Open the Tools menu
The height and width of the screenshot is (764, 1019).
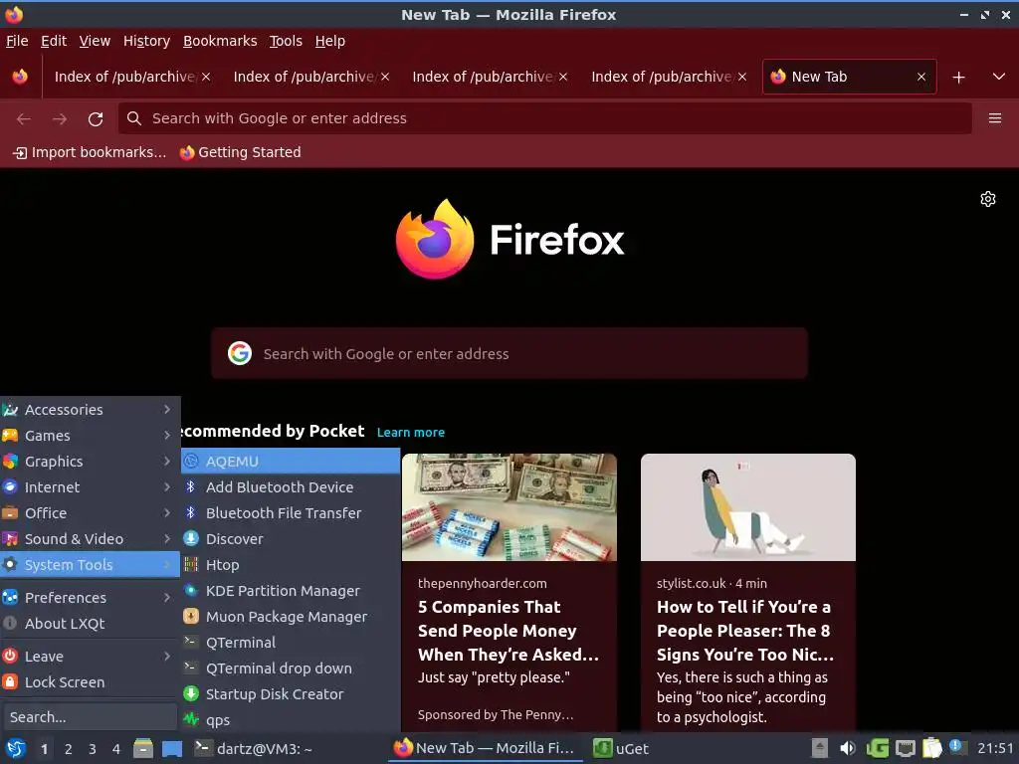(x=286, y=41)
